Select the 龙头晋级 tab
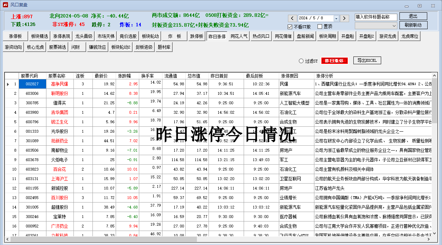The image size is (442, 245). click(x=84, y=36)
